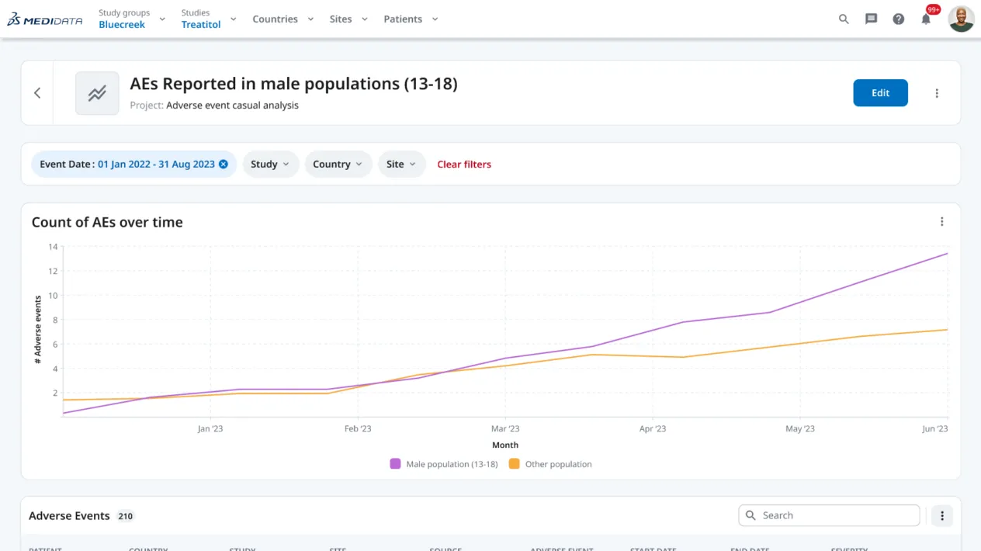Open the options menu next to Edit
Image resolution: width=981 pixels, height=551 pixels.
pyautogui.click(x=937, y=92)
